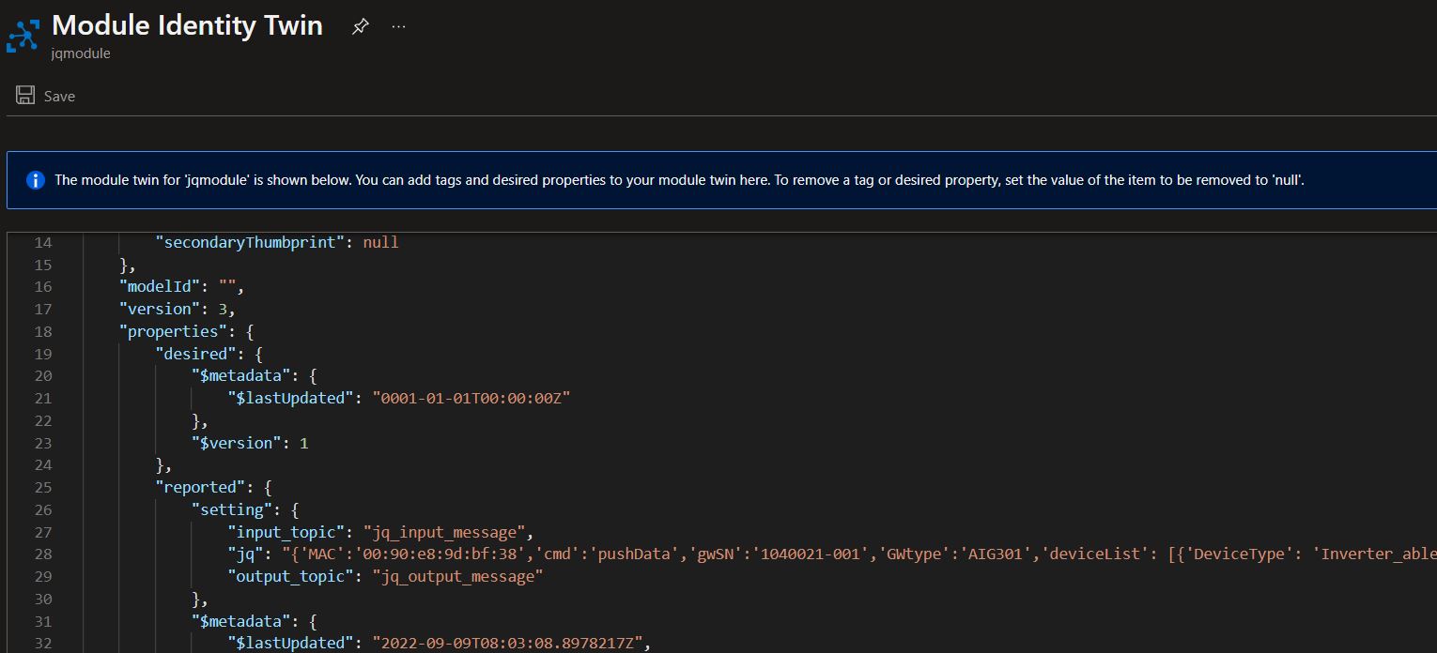The width and height of the screenshot is (1437, 653).
Task: Click the info icon in the notification banner
Action: pos(35,179)
